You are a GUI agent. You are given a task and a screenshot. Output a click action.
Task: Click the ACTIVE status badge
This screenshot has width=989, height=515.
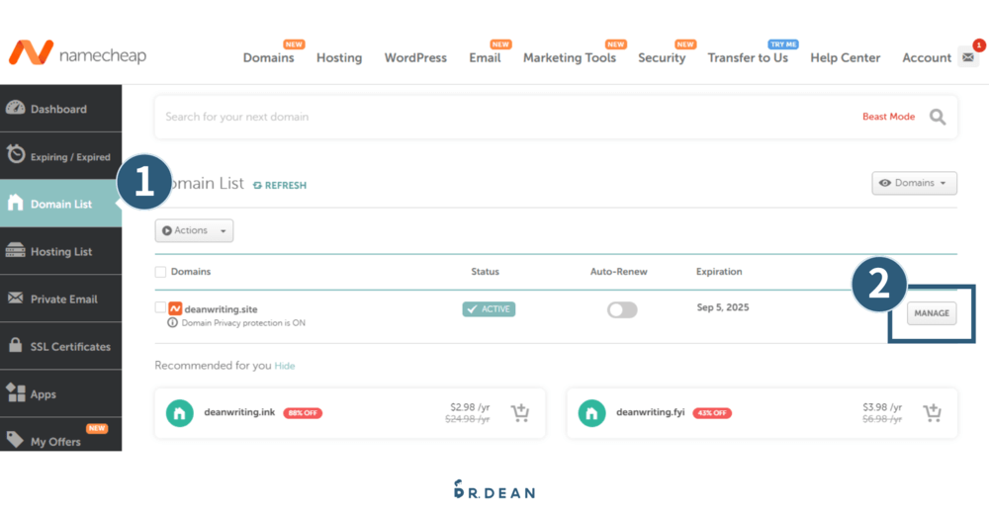point(489,308)
